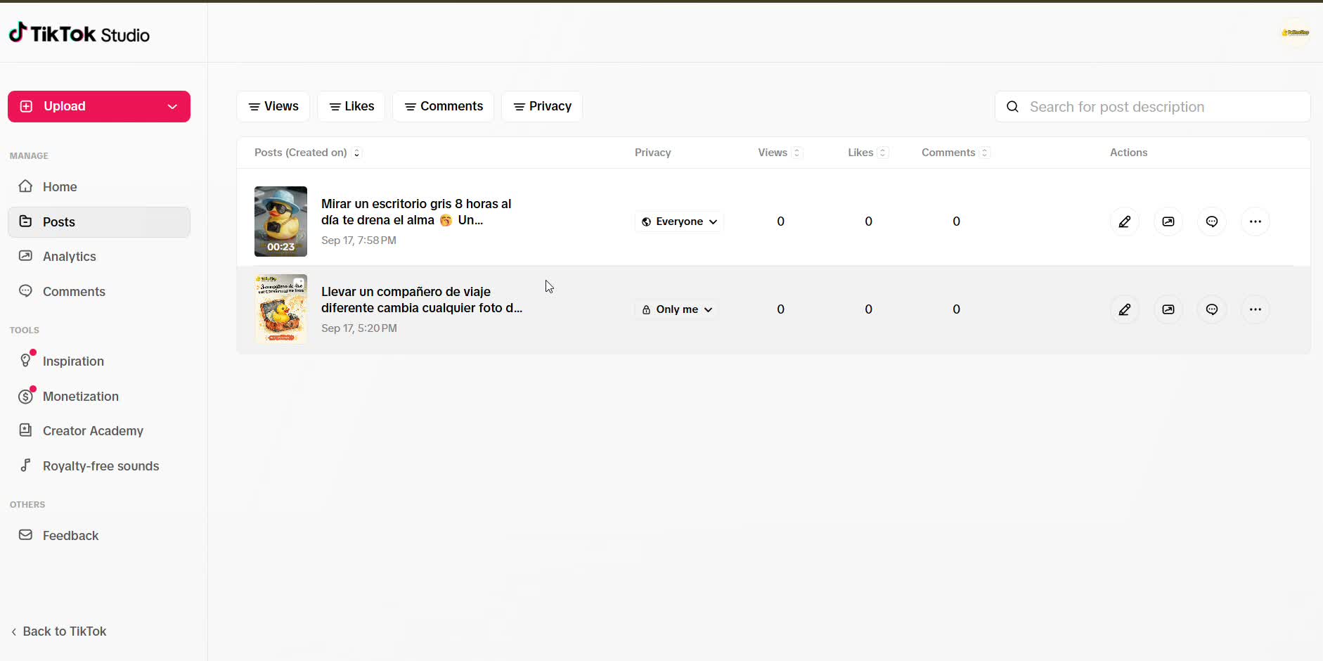The width and height of the screenshot is (1323, 661).
Task: Change privacy from Only me dropdown
Action: click(677, 309)
